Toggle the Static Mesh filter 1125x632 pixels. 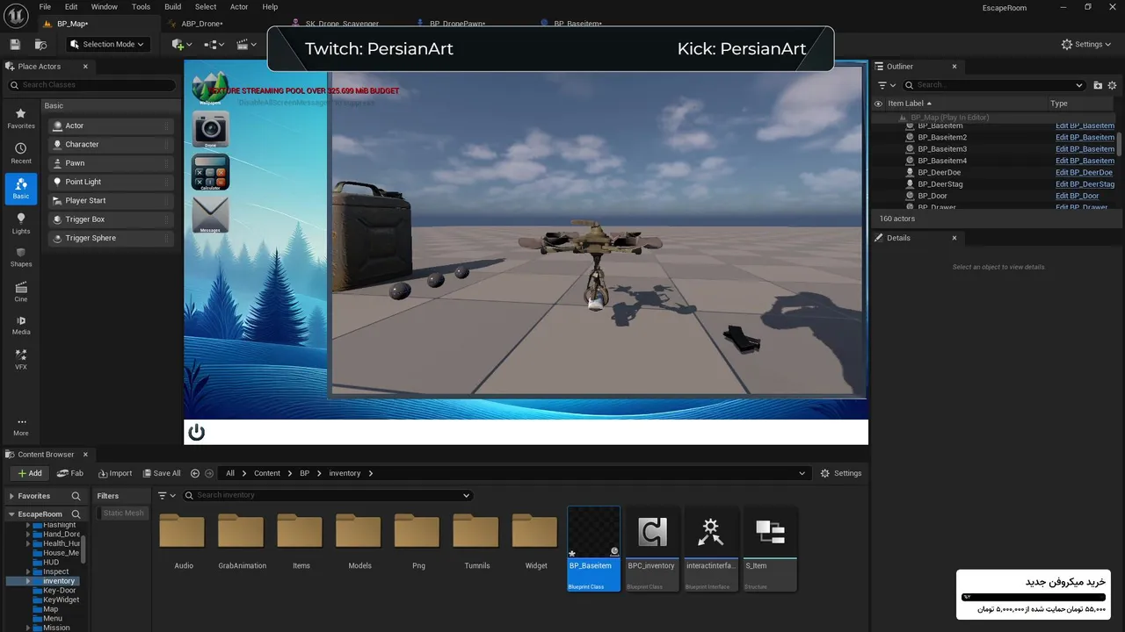point(123,513)
